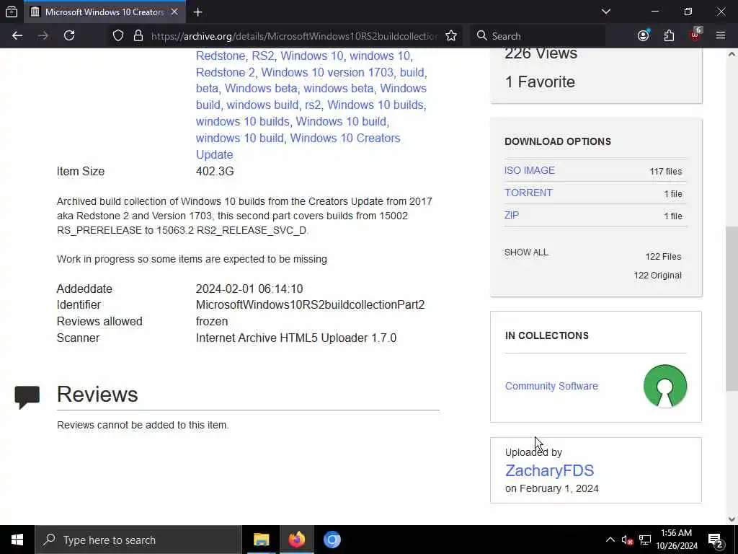
Task: Open a new tab with plus button
Action: (x=197, y=12)
